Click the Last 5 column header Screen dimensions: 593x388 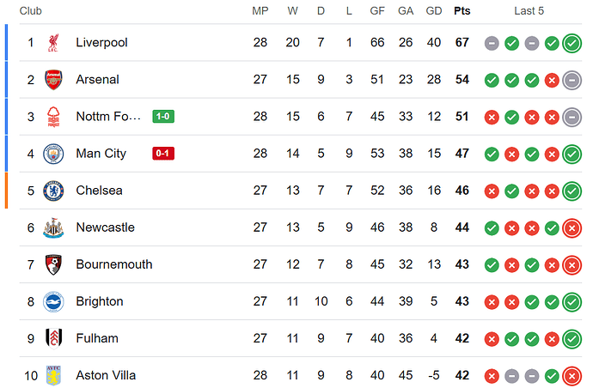(529, 11)
